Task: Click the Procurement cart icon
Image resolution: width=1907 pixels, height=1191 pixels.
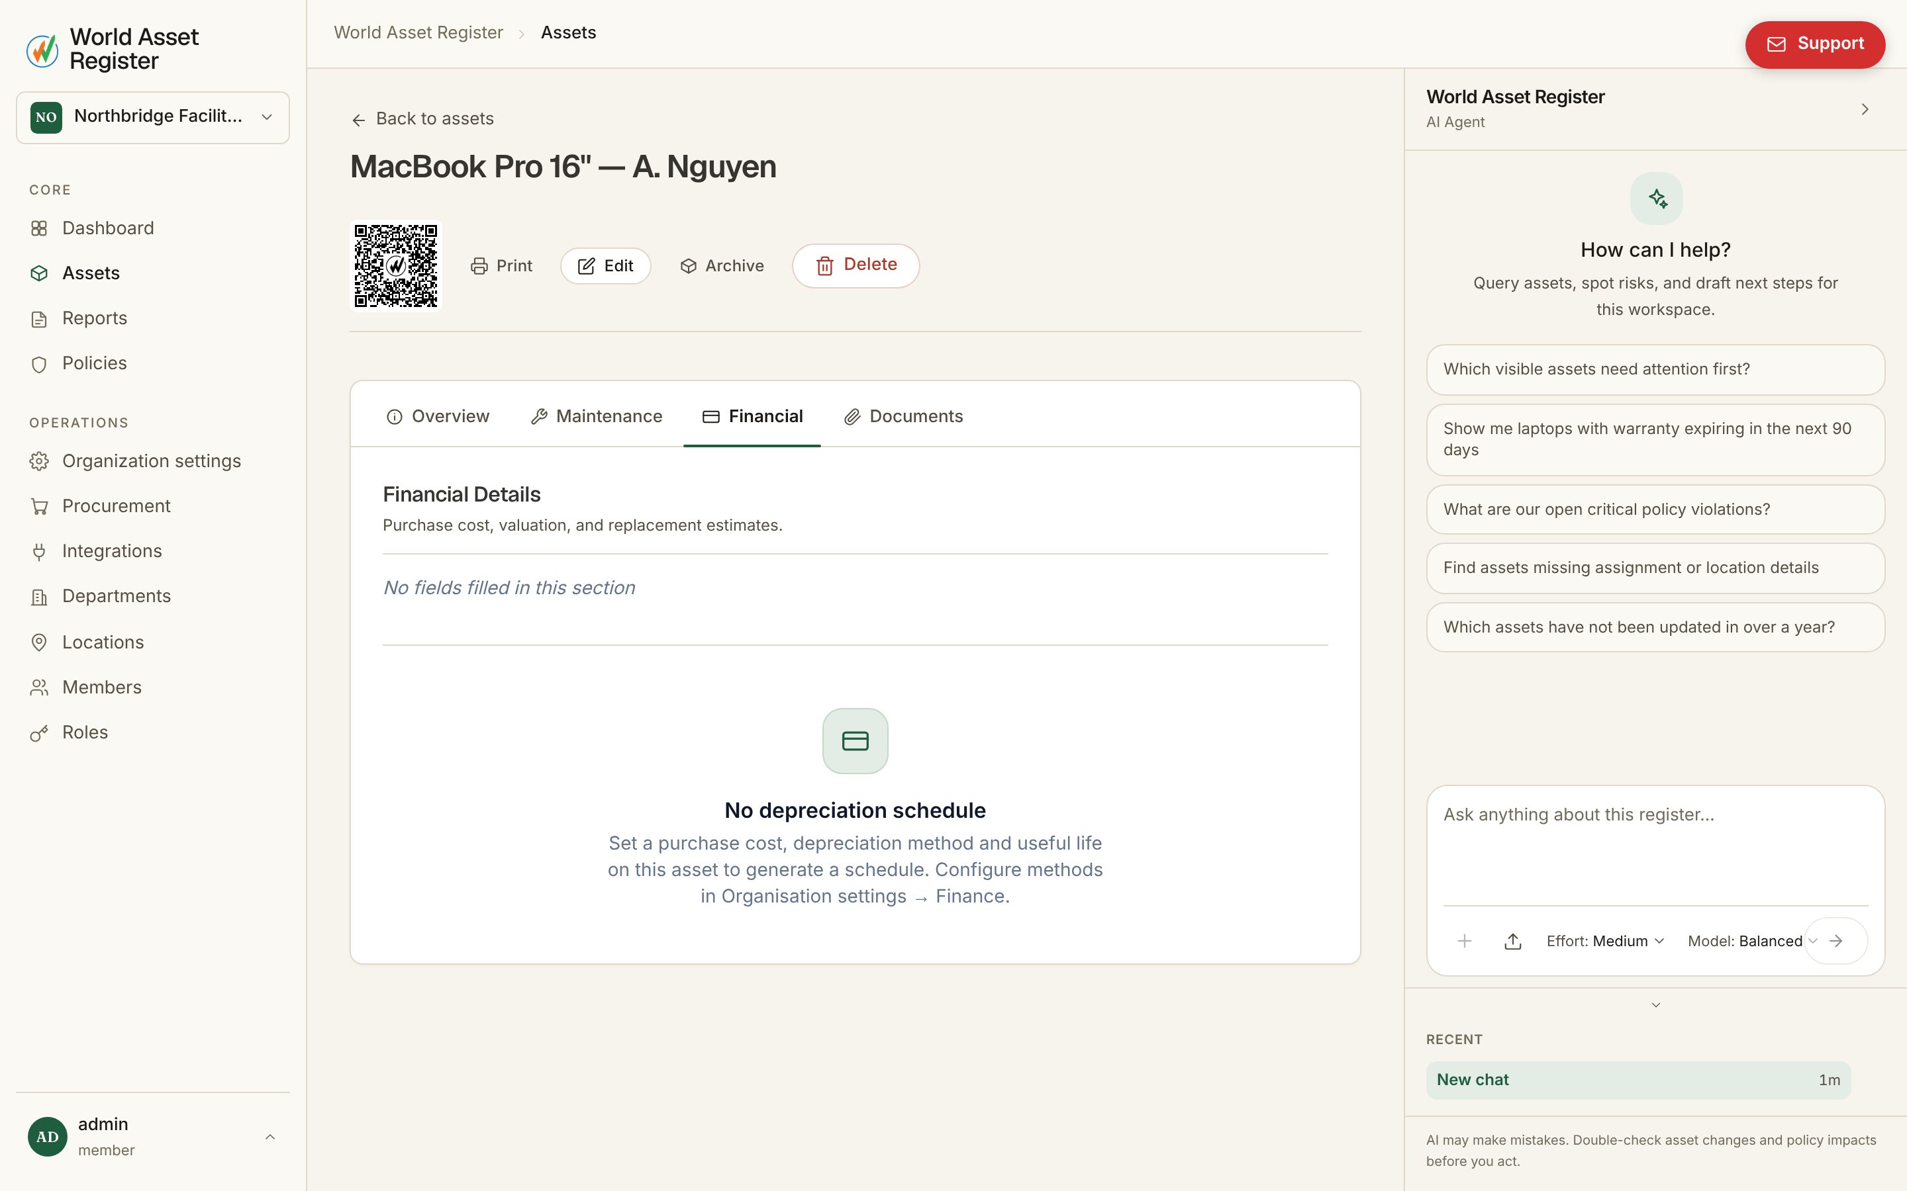Action: (x=38, y=506)
